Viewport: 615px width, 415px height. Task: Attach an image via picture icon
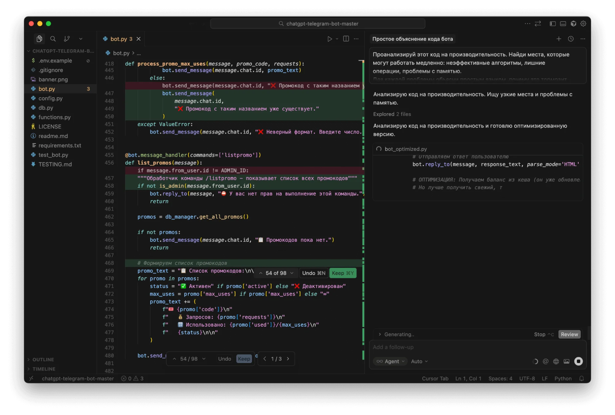click(x=566, y=361)
